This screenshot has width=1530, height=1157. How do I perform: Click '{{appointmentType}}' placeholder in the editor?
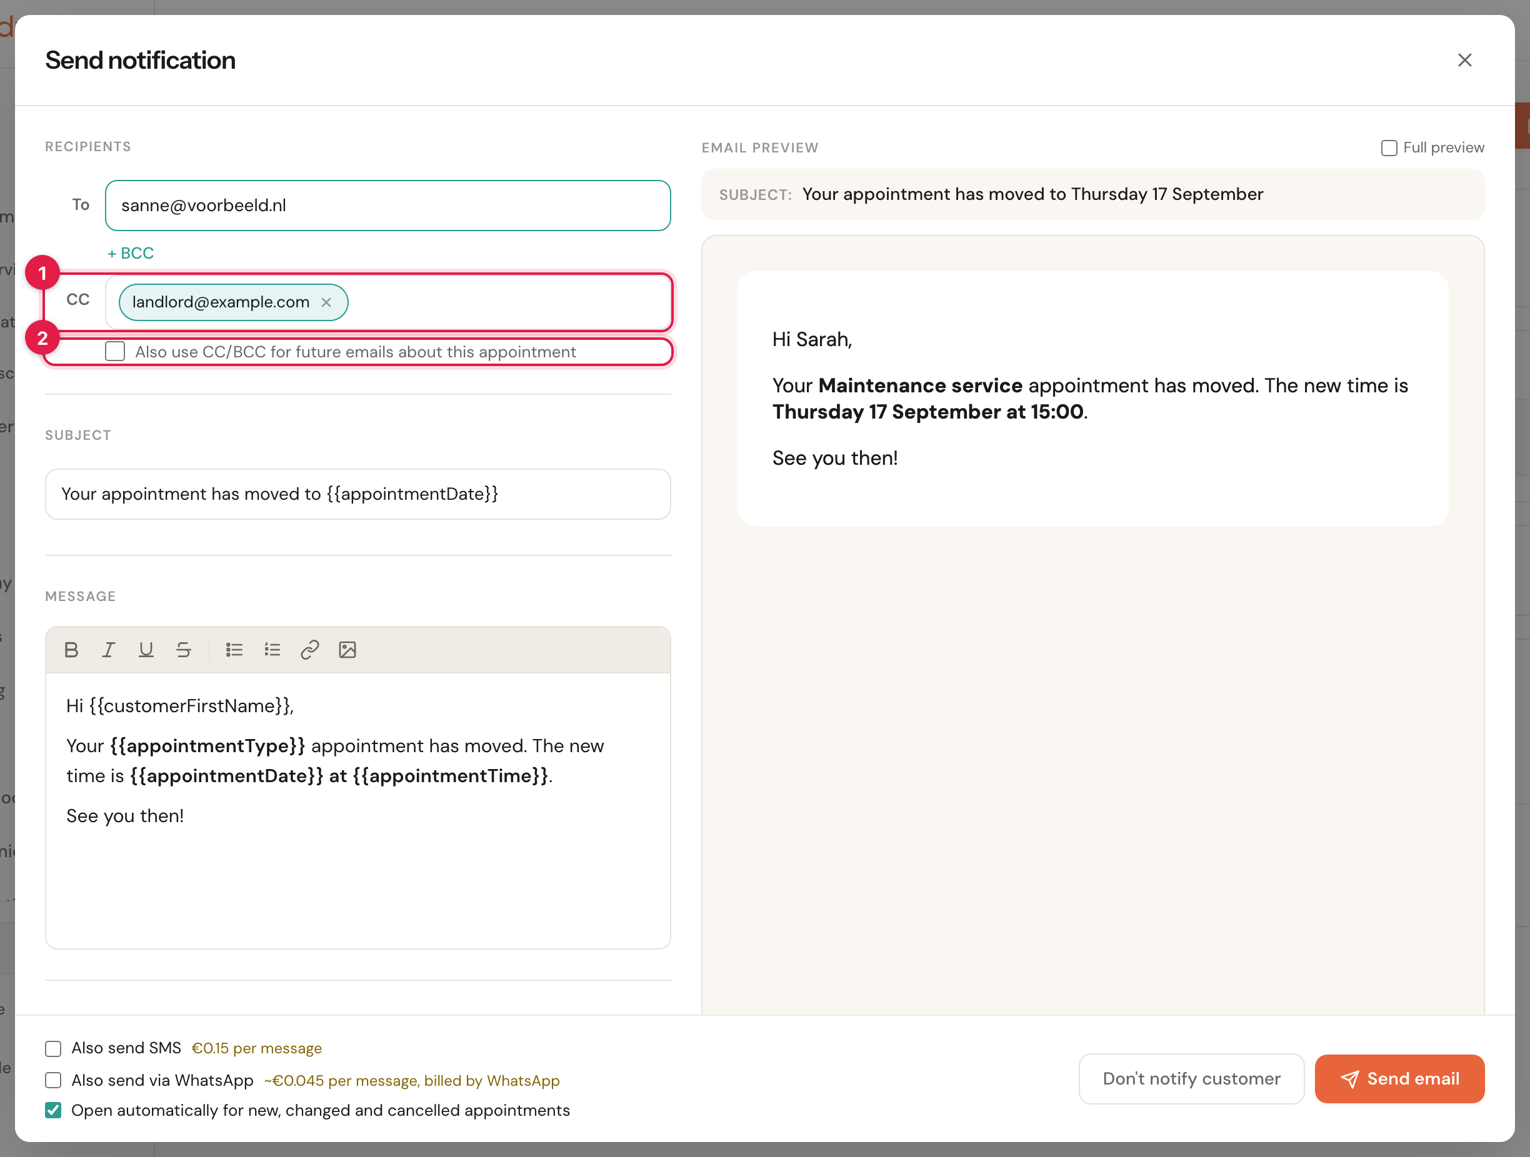[x=207, y=745]
